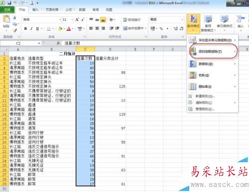Choose New Rule (新建规则) menu item
The width and height of the screenshot is (249, 192).
pos(213,96)
